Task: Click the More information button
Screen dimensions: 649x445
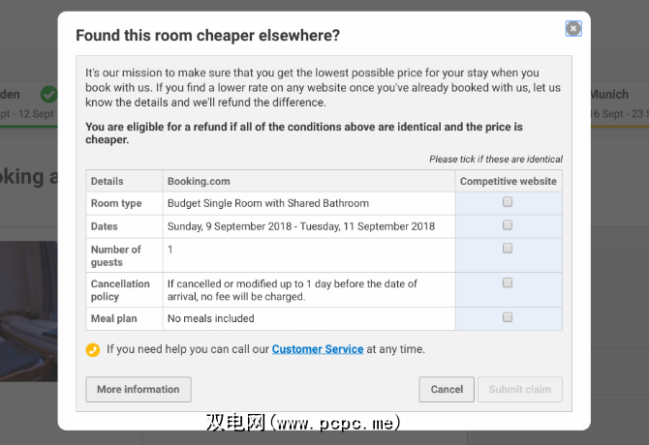Action: pos(139,389)
